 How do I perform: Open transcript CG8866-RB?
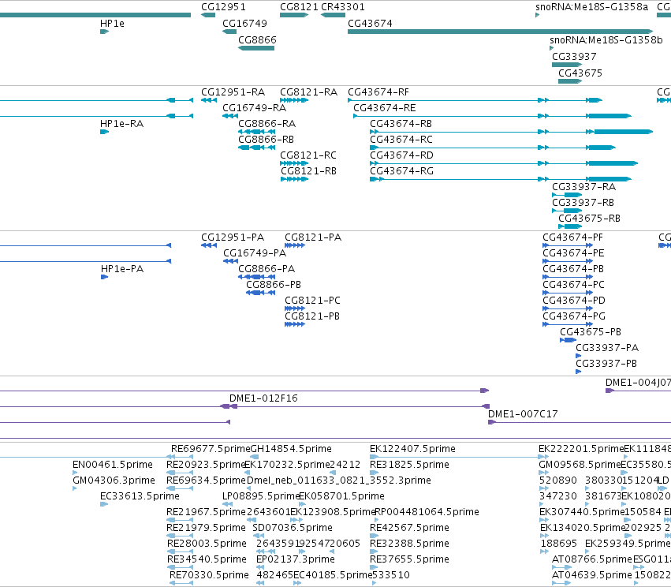256,148
